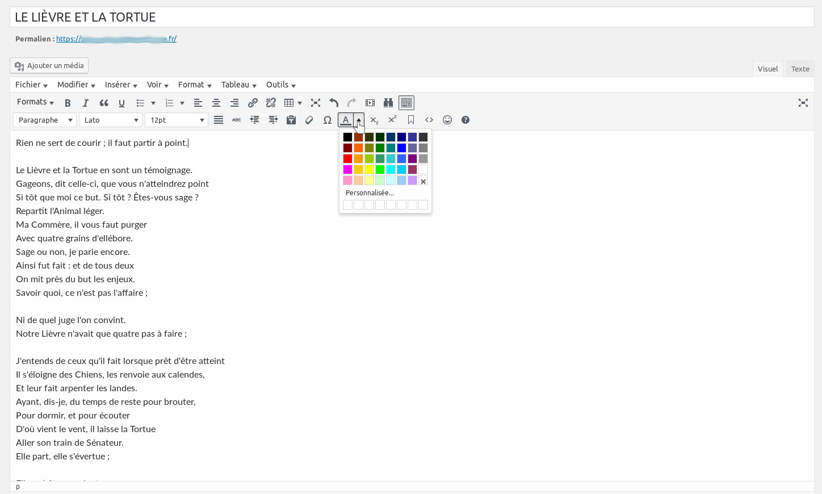
Task: Toggle italic formatting
Action: [x=86, y=103]
